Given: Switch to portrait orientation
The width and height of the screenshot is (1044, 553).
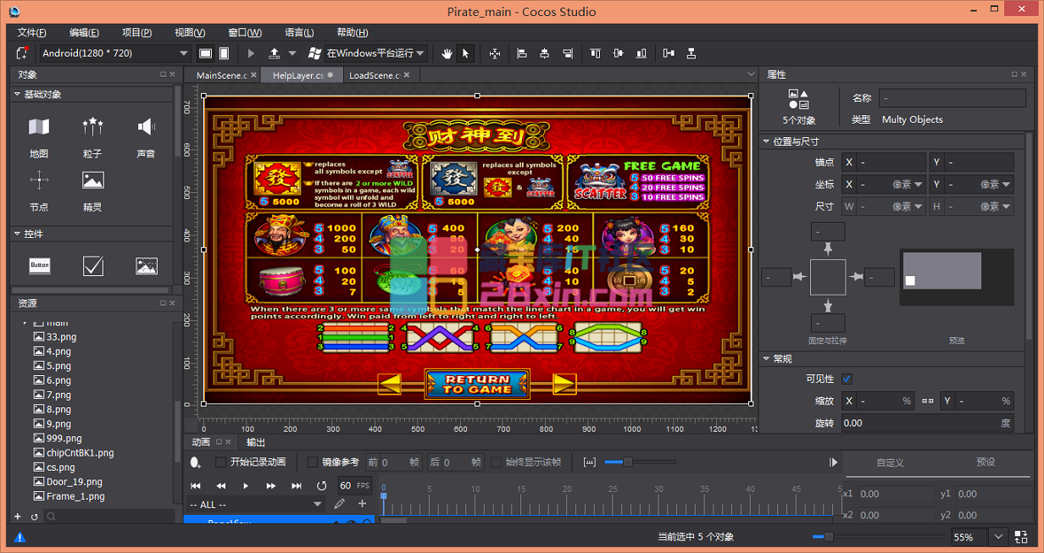Looking at the screenshot, I should pyautogui.click(x=224, y=53).
